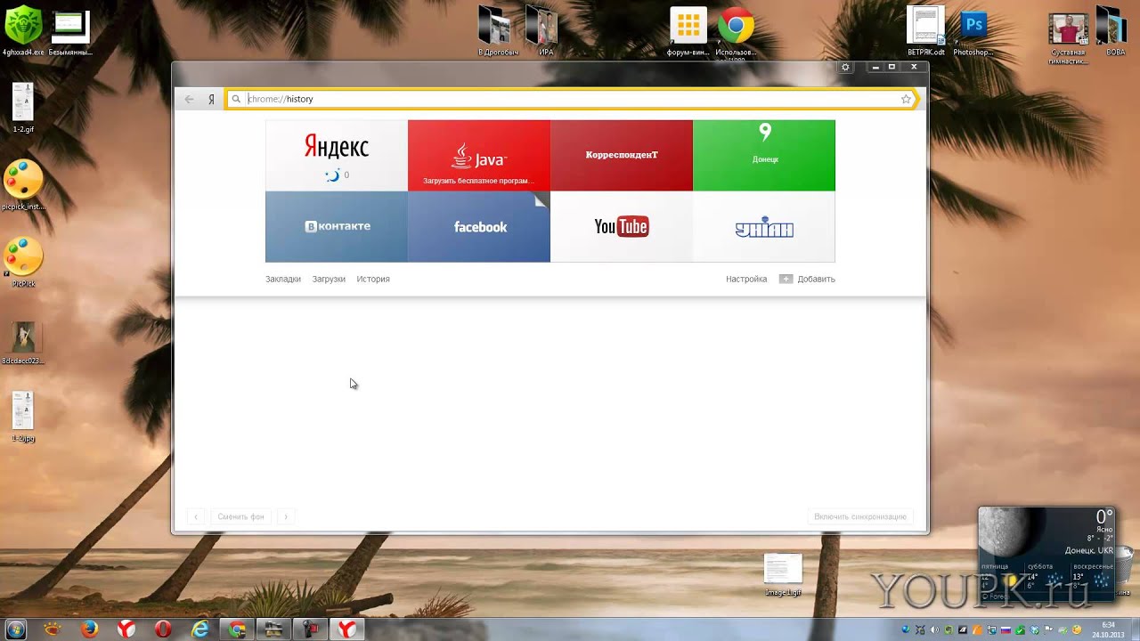Screen dimensions: 1140x641
Task: Open the YouTube tile
Action: pyautogui.click(x=622, y=226)
